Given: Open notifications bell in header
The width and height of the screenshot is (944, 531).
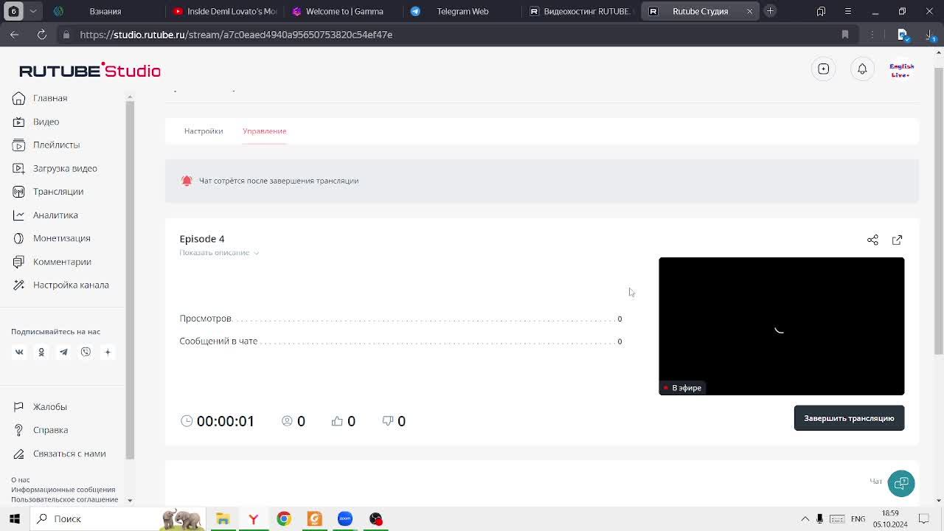Looking at the screenshot, I should 862,69.
